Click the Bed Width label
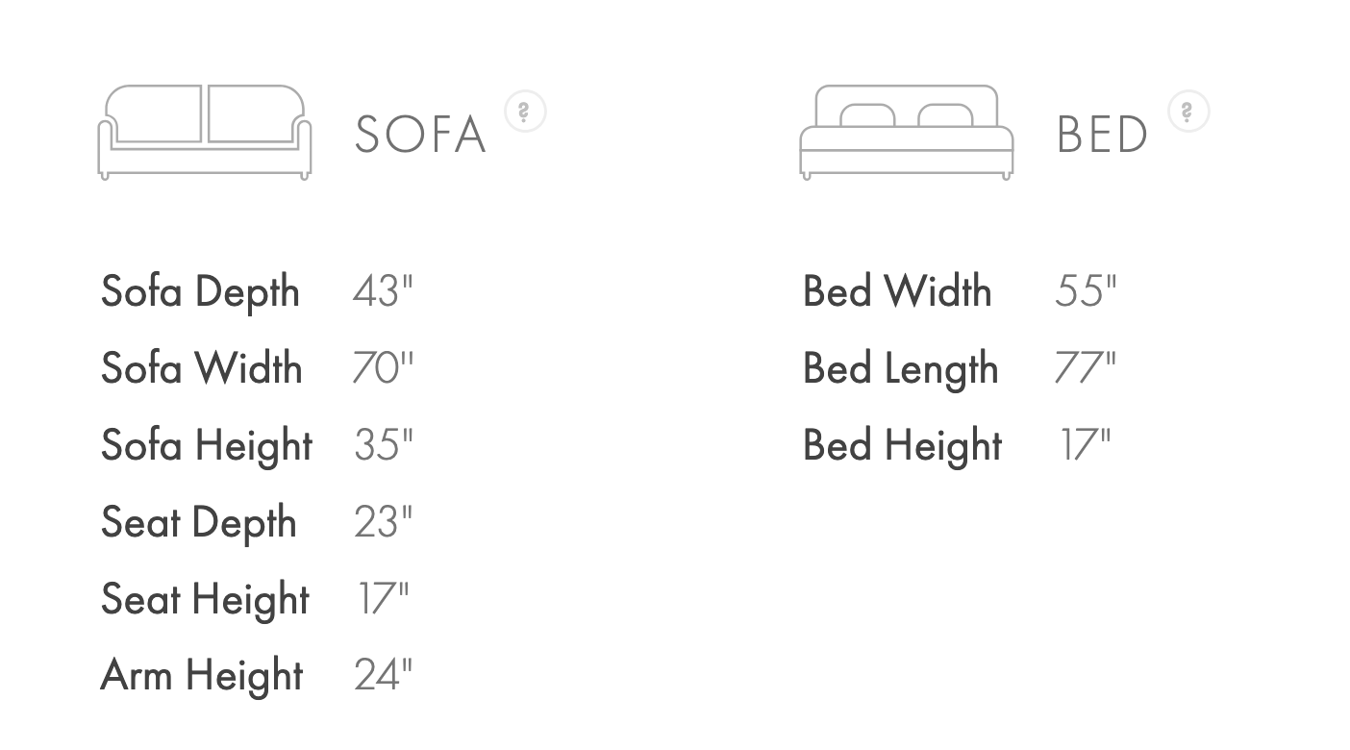The height and width of the screenshot is (750, 1350). point(897,291)
